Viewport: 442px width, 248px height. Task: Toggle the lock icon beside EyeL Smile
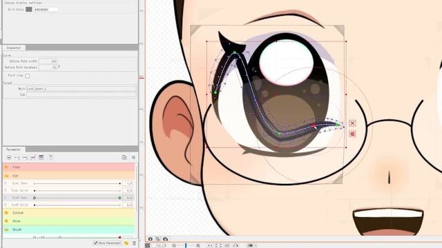6,191
